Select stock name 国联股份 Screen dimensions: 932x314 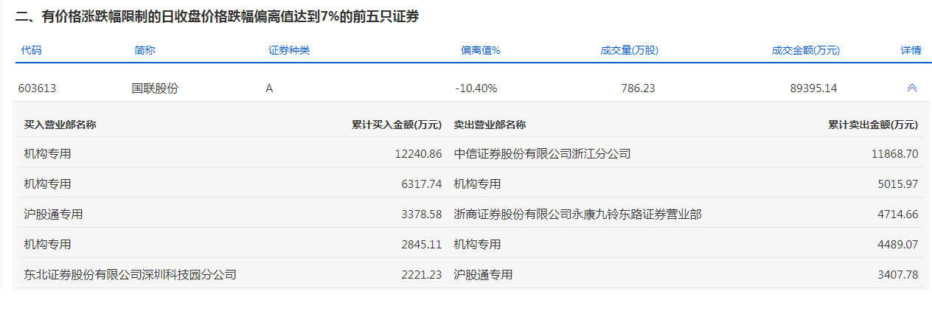pos(155,88)
